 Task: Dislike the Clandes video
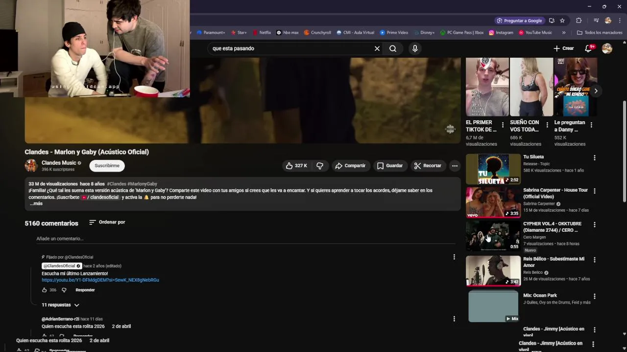coord(320,166)
